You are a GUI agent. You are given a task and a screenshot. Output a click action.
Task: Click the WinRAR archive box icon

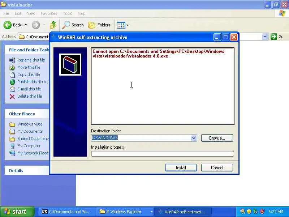point(70,65)
